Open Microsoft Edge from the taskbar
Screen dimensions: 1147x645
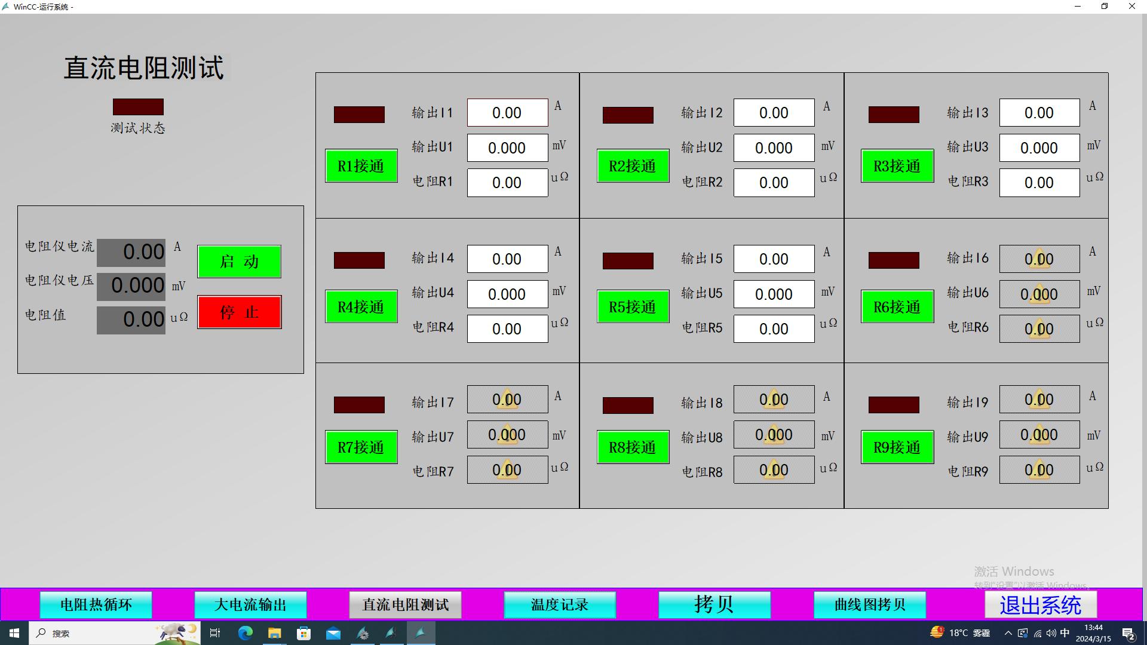(245, 633)
